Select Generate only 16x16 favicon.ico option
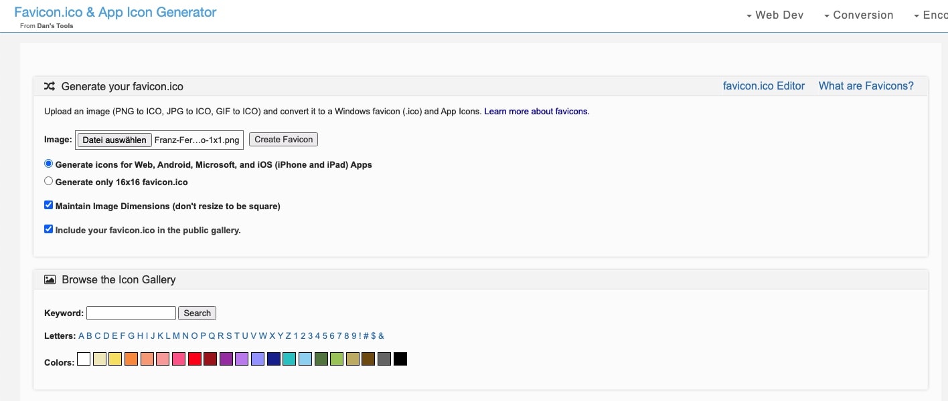 tap(48, 181)
